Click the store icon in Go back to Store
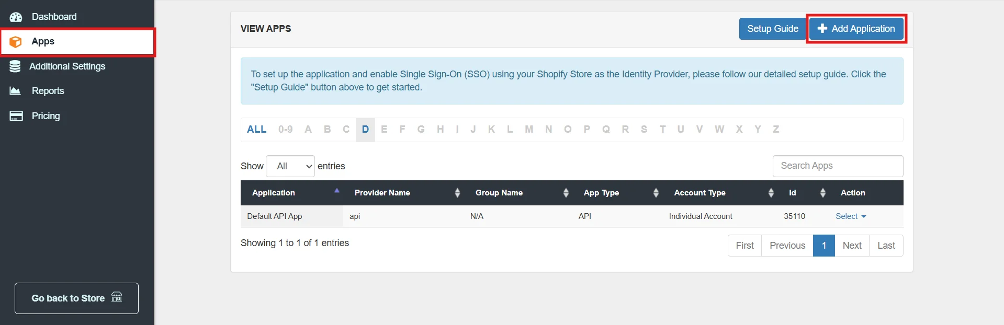The width and height of the screenshot is (1004, 325). pos(117,297)
